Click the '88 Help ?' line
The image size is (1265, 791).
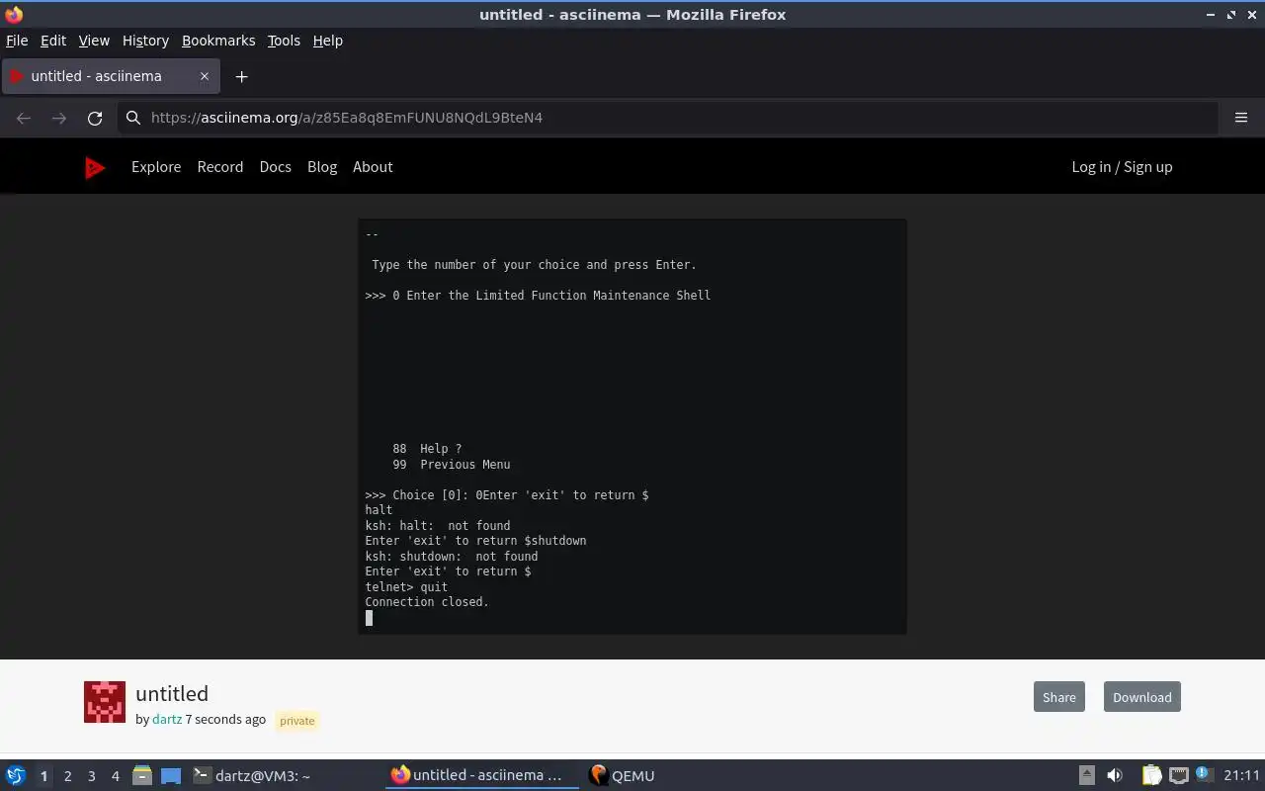(427, 449)
